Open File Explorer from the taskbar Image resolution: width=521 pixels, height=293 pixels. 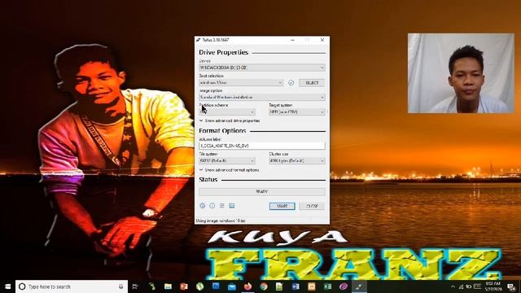pyautogui.click(x=168, y=286)
